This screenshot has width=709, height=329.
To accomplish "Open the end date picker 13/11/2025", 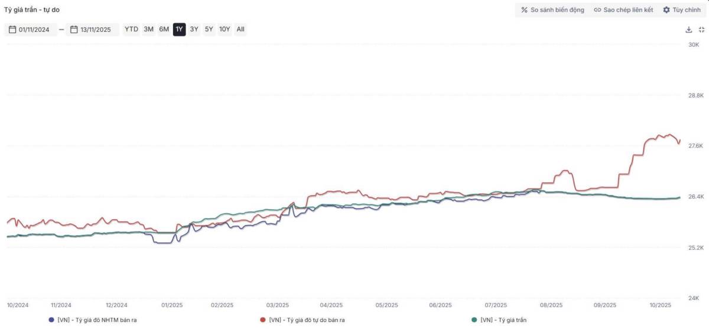I will tap(96, 30).
